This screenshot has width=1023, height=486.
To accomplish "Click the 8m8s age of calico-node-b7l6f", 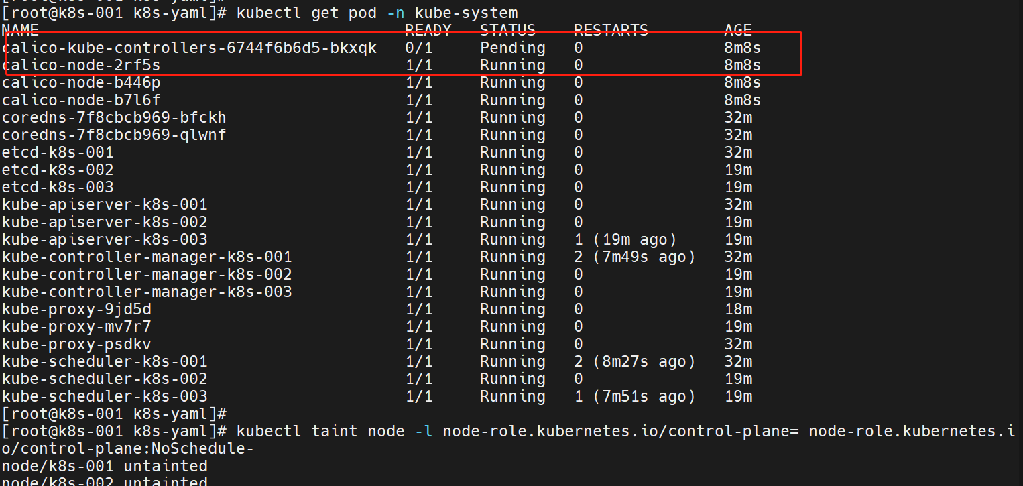I will pos(743,100).
